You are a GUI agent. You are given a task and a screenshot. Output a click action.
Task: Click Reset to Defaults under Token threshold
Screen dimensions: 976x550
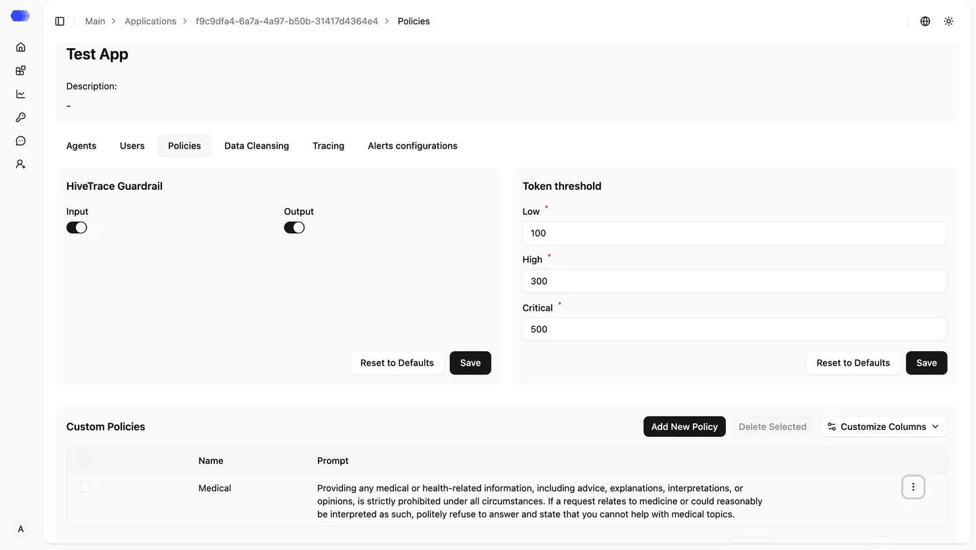coord(853,363)
